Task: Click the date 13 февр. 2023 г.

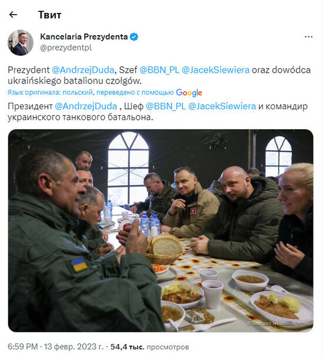Action: coord(74,347)
